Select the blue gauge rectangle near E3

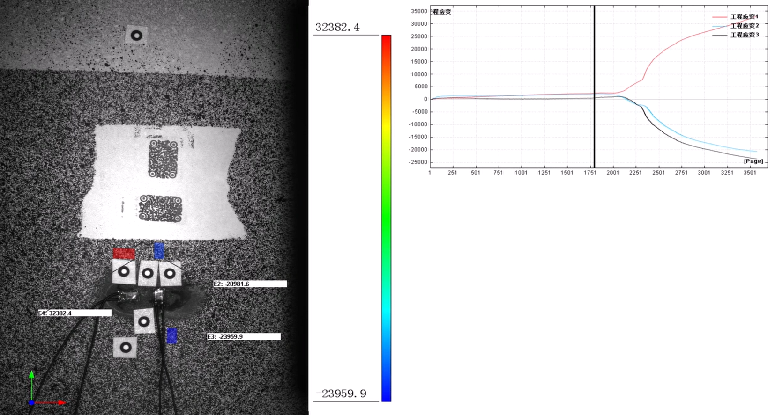(172, 335)
